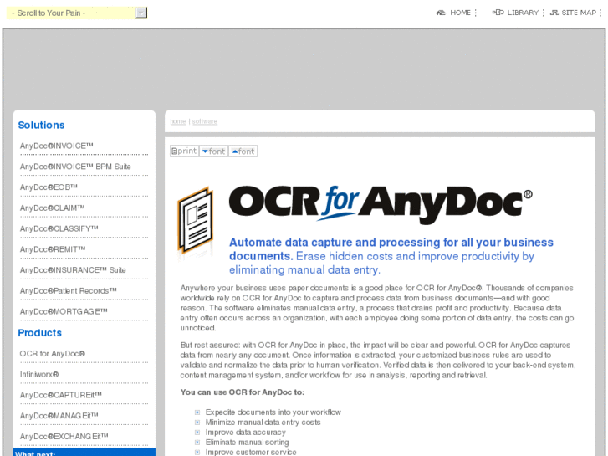Click bullet icon beside 'Expedite documents into your workflow'
608x456 pixels.
[x=197, y=412]
